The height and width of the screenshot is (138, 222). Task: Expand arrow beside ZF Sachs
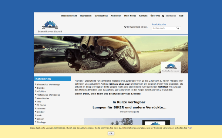pyautogui.click(x=36, y=105)
